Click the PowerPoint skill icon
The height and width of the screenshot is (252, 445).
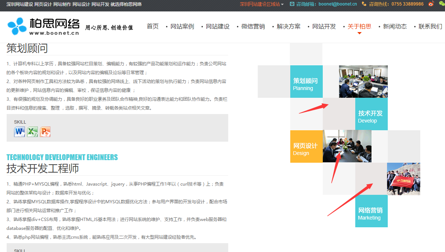pyautogui.click(x=45, y=132)
